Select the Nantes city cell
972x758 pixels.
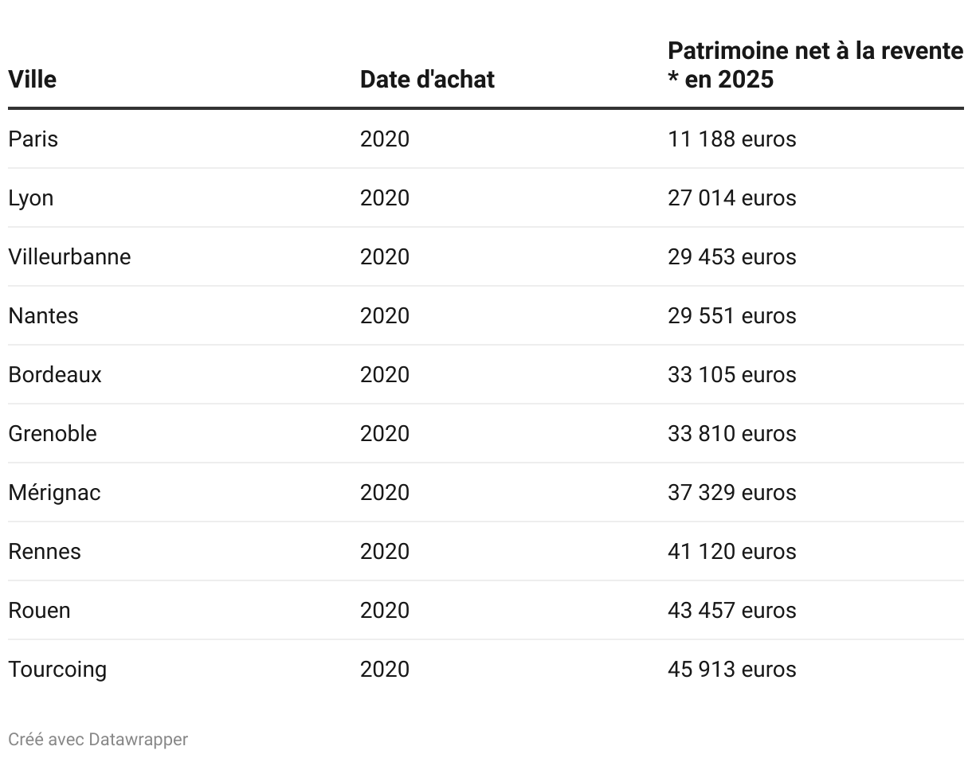[x=44, y=315]
